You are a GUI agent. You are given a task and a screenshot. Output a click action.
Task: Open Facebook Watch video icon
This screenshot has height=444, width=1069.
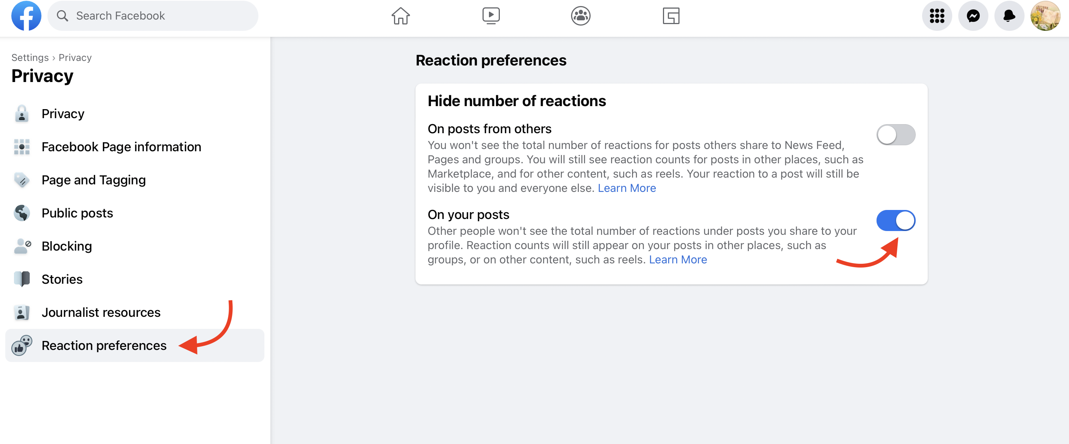[x=490, y=16]
